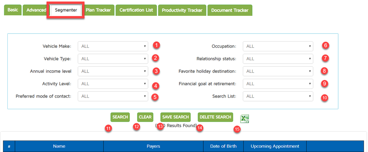The image size is (368, 152).
Task: Export results using the Excel icon
Action: tap(244, 119)
